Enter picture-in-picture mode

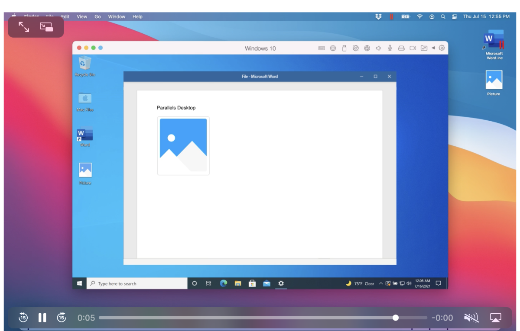pyautogui.click(x=46, y=27)
